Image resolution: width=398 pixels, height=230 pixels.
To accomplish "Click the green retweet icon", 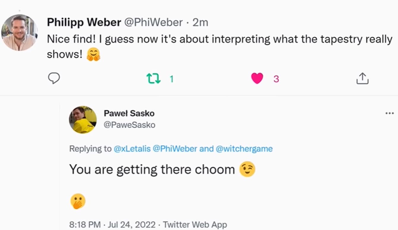I will point(153,79).
